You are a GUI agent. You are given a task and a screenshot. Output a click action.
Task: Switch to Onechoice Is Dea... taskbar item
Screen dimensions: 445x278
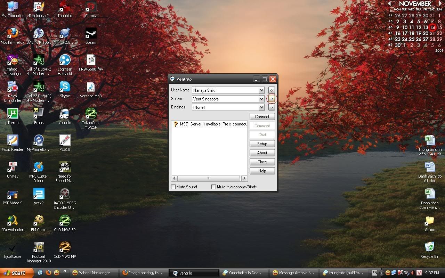coord(244,273)
